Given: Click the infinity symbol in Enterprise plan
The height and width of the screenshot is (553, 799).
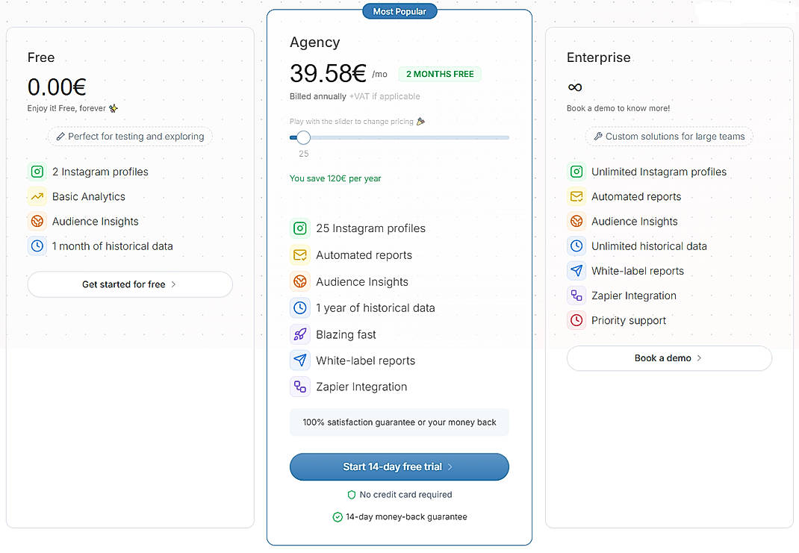Looking at the screenshot, I should (575, 87).
